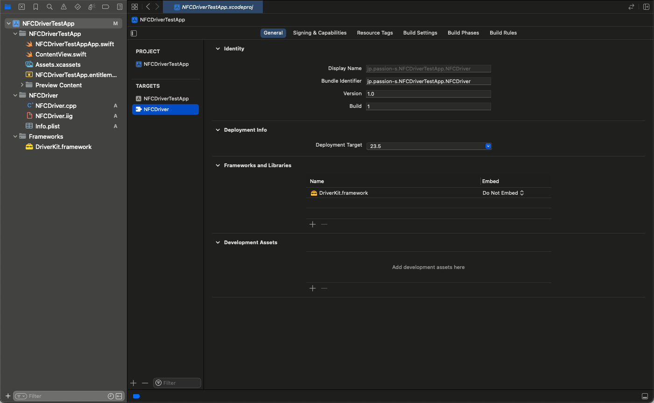Toggle source-control status file filter
Screen dimensions: 654x403
tap(119, 396)
